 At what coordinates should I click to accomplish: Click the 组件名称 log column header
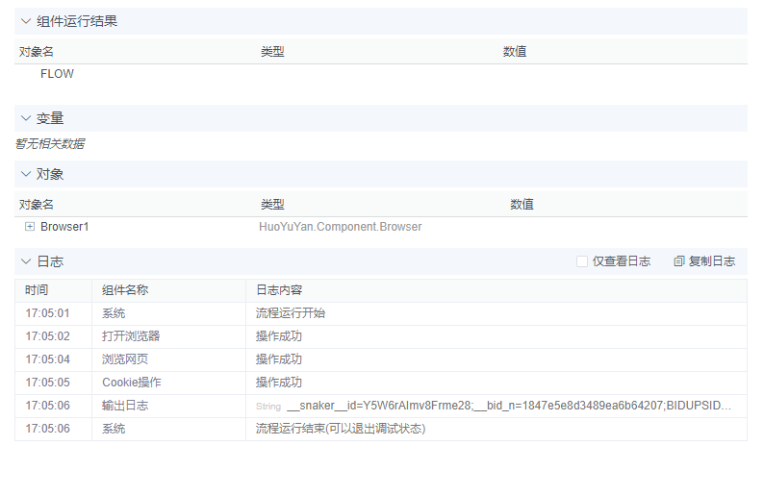click(x=125, y=290)
